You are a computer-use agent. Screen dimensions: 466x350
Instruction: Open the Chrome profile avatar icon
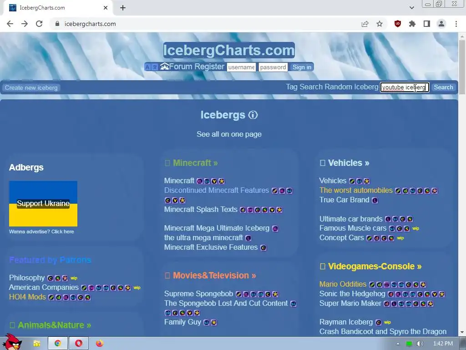tap(441, 24)
